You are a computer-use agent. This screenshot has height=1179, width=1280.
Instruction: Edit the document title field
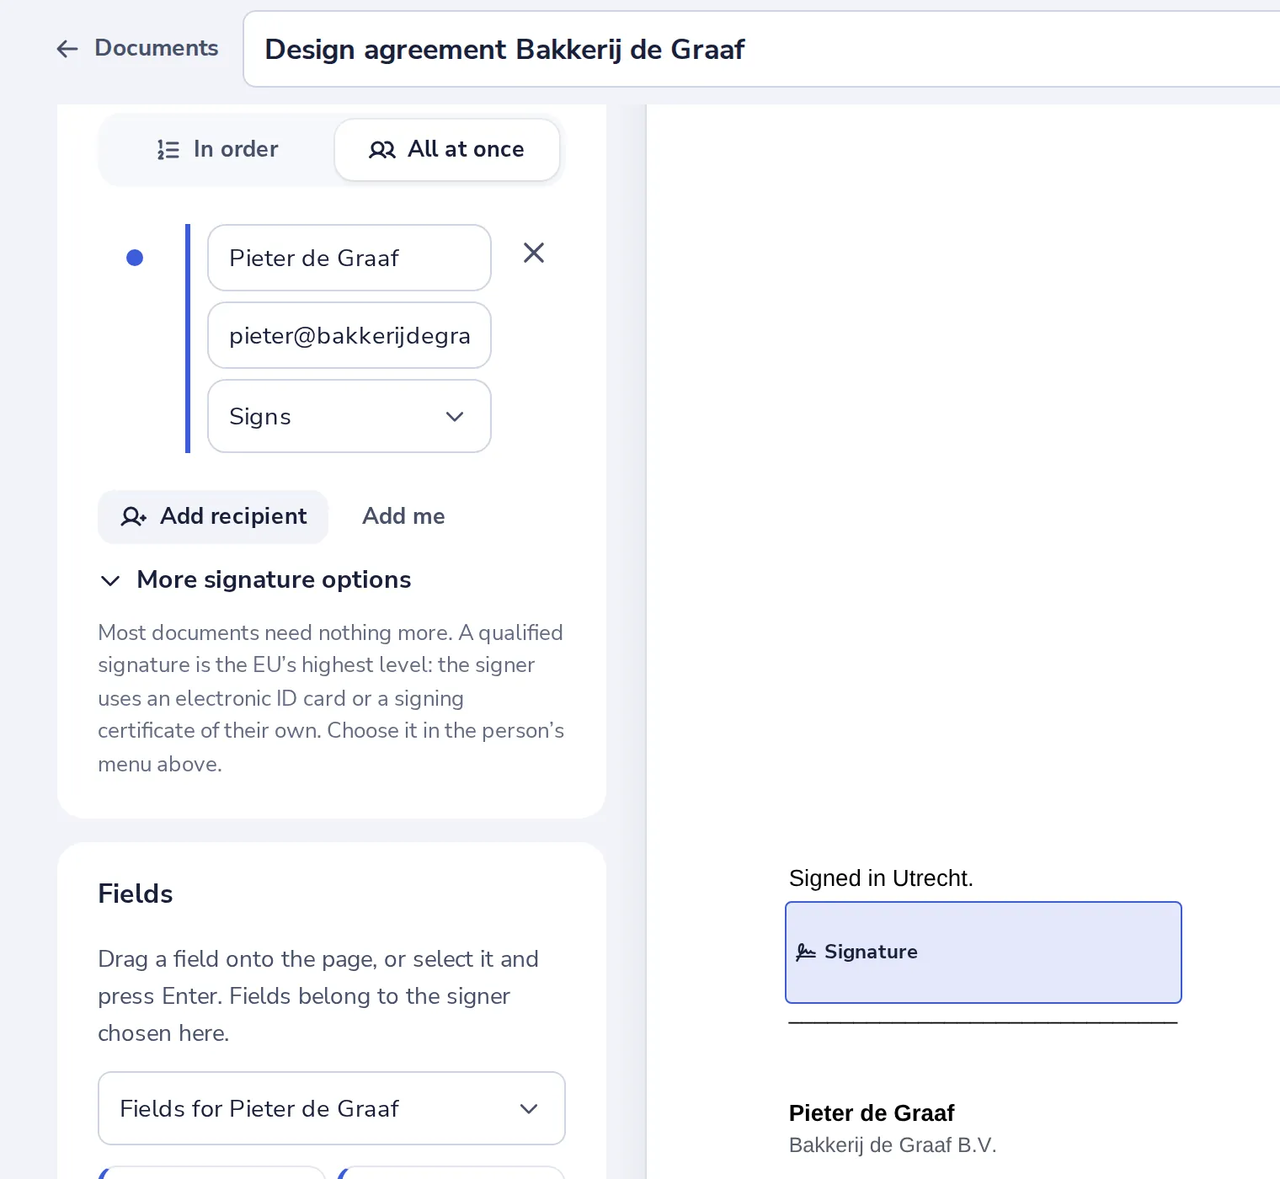(x=761, y=49)
